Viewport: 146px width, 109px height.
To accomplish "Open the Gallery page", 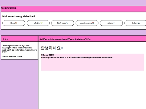I will pos(135,23).
